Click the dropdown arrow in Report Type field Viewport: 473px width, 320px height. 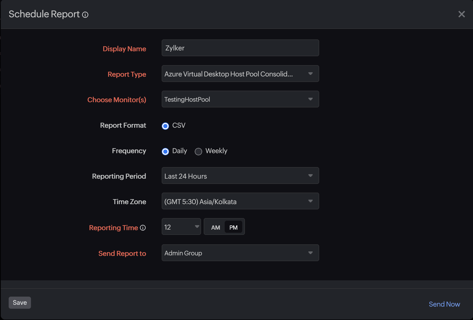click(x=311, y=74)
